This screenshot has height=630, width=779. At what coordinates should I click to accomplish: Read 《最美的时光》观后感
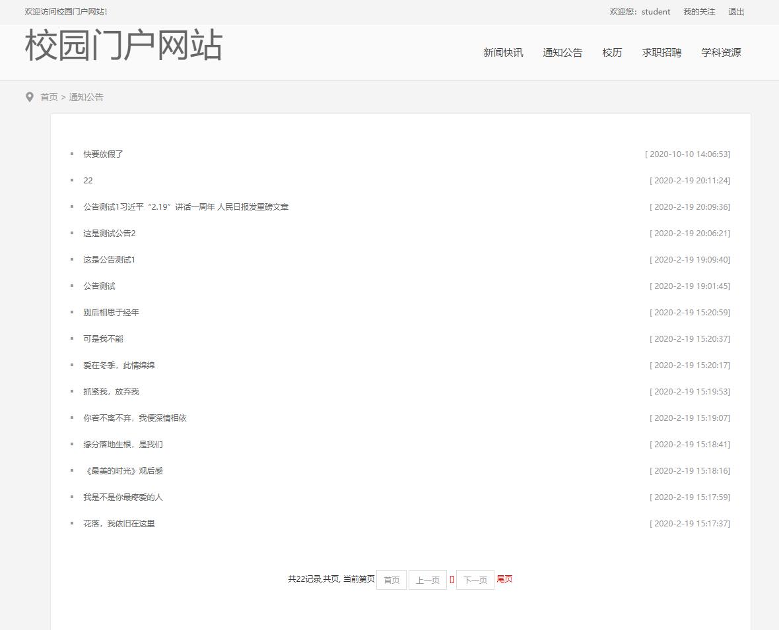point(123,470)
